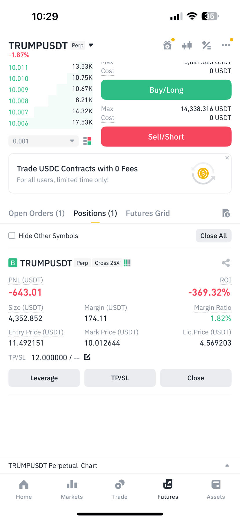240x520 pixels.
Task: Edit the TP/SL value with pencil icon
Action: pos(87,357)
